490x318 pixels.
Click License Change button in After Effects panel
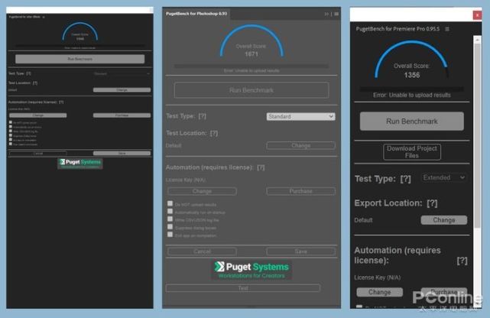click(37, 115)
